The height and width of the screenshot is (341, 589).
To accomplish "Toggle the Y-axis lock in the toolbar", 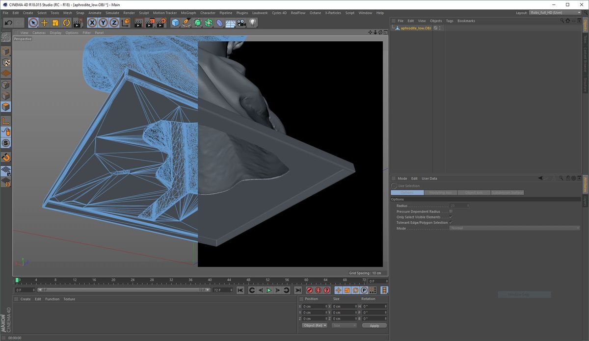I will (103, 23).
